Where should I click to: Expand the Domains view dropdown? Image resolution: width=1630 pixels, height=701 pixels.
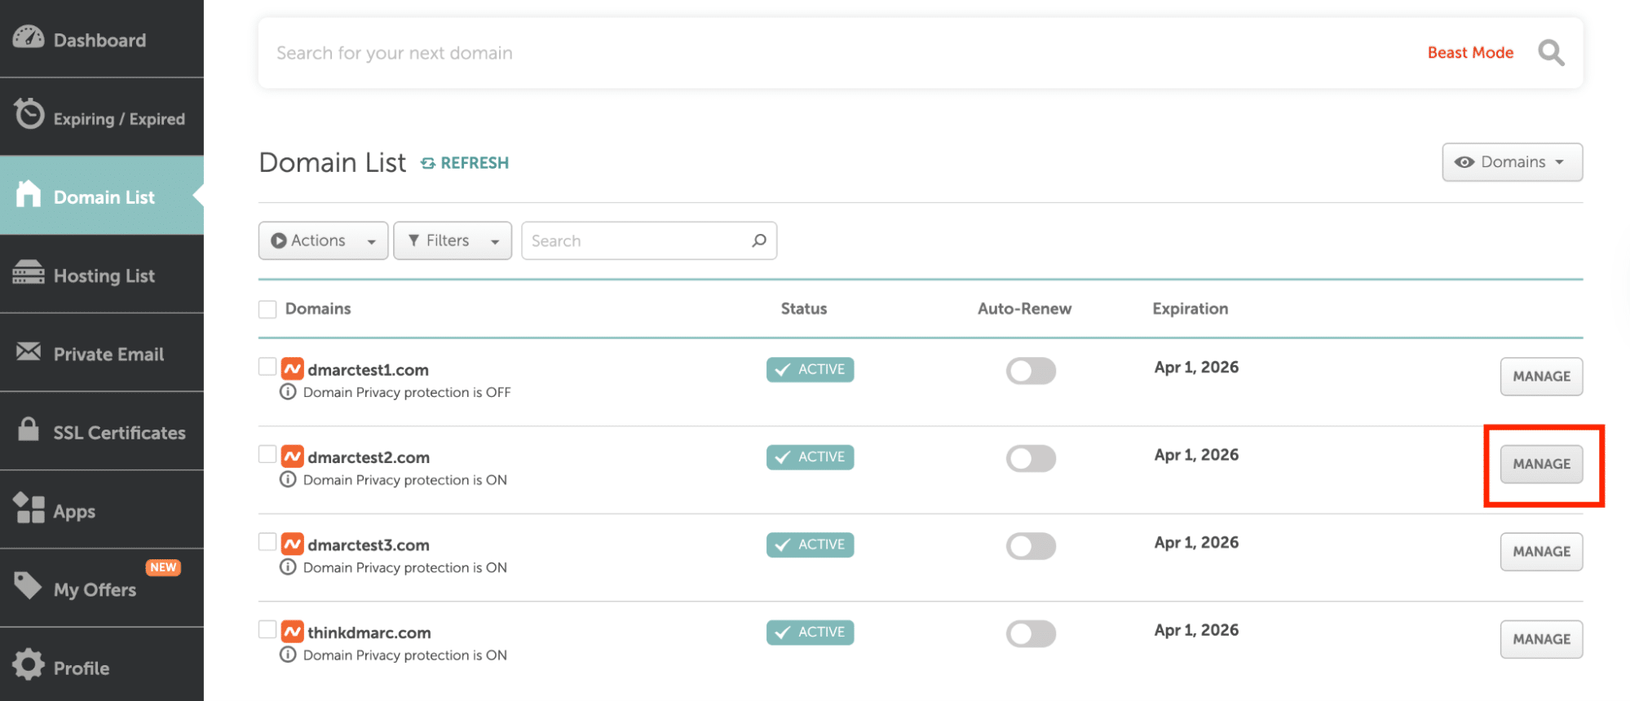1512,162
